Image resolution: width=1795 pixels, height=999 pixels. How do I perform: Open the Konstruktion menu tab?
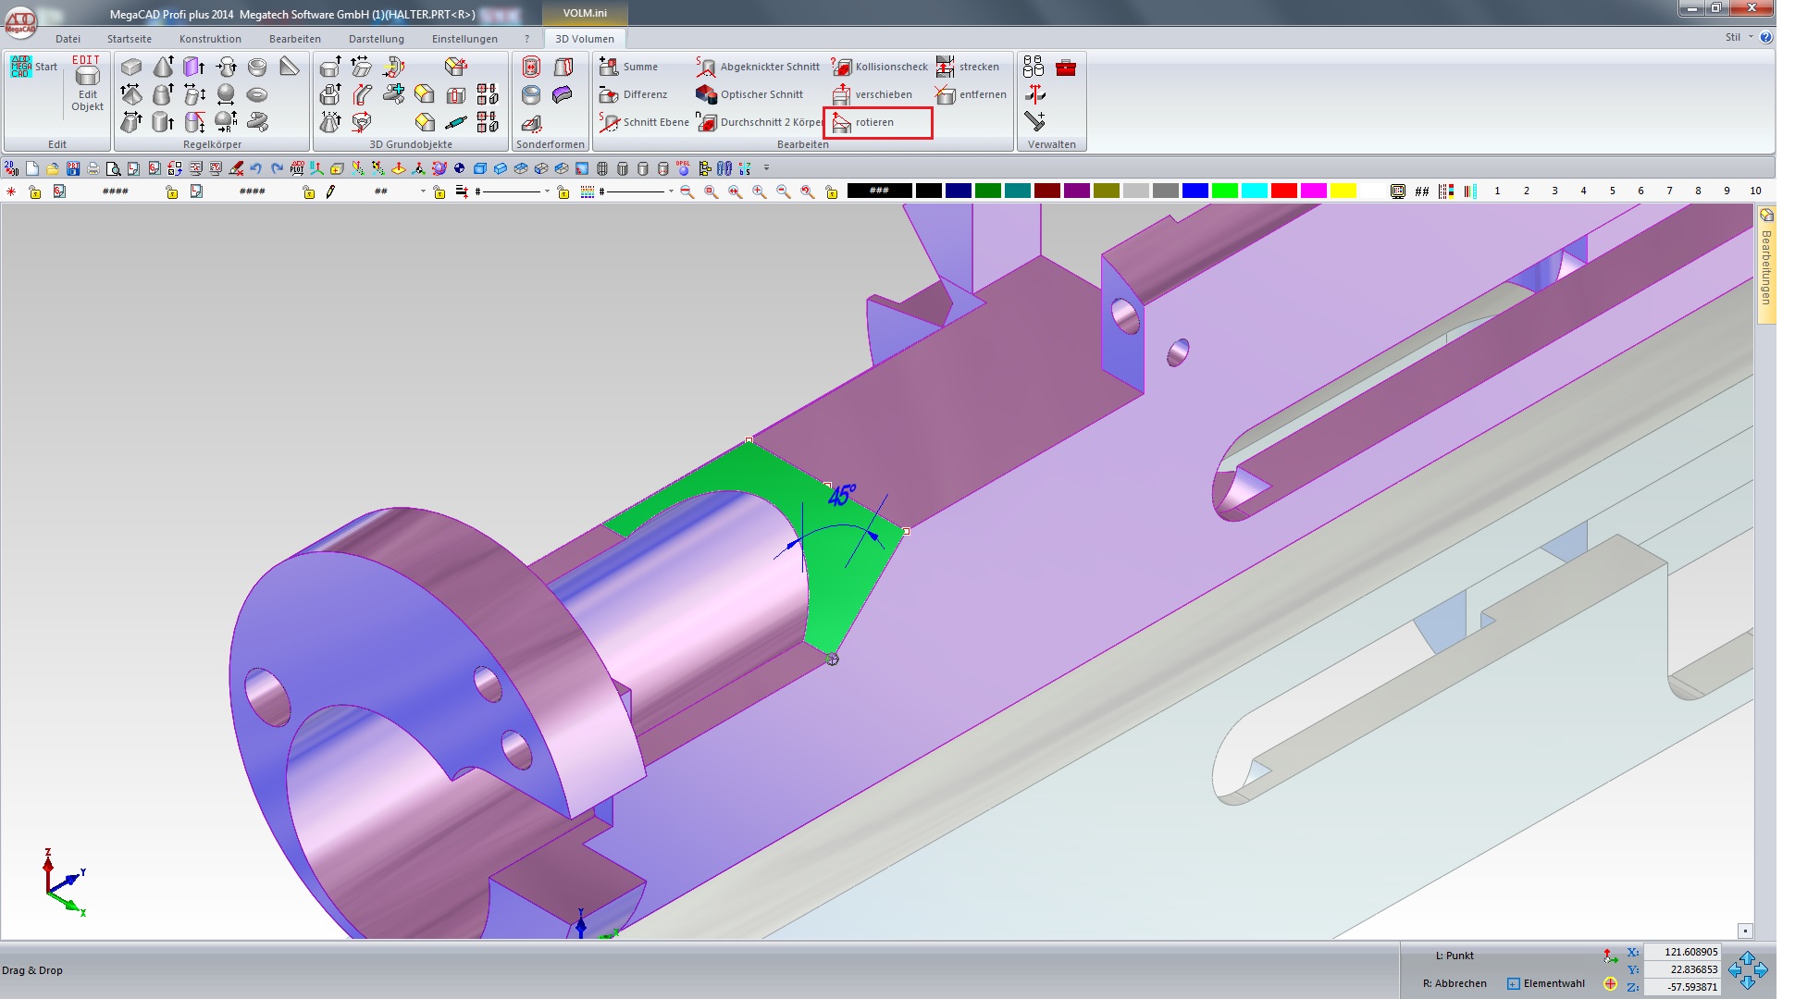tap(210, 39)
